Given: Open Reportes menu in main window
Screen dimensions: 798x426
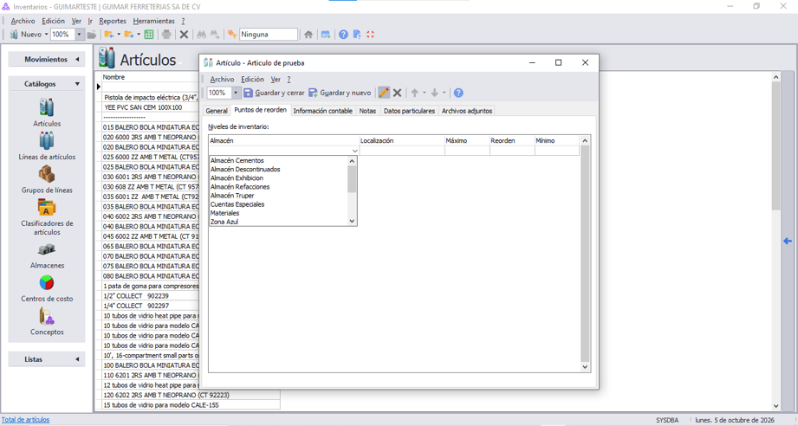Looking at the screenshot, I should [x=113, y=21].
